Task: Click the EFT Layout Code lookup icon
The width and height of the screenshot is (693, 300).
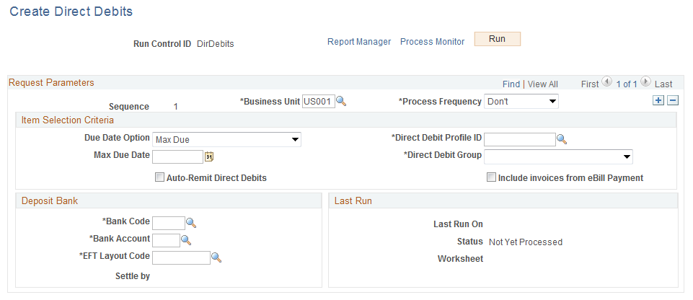Action: 216,257
